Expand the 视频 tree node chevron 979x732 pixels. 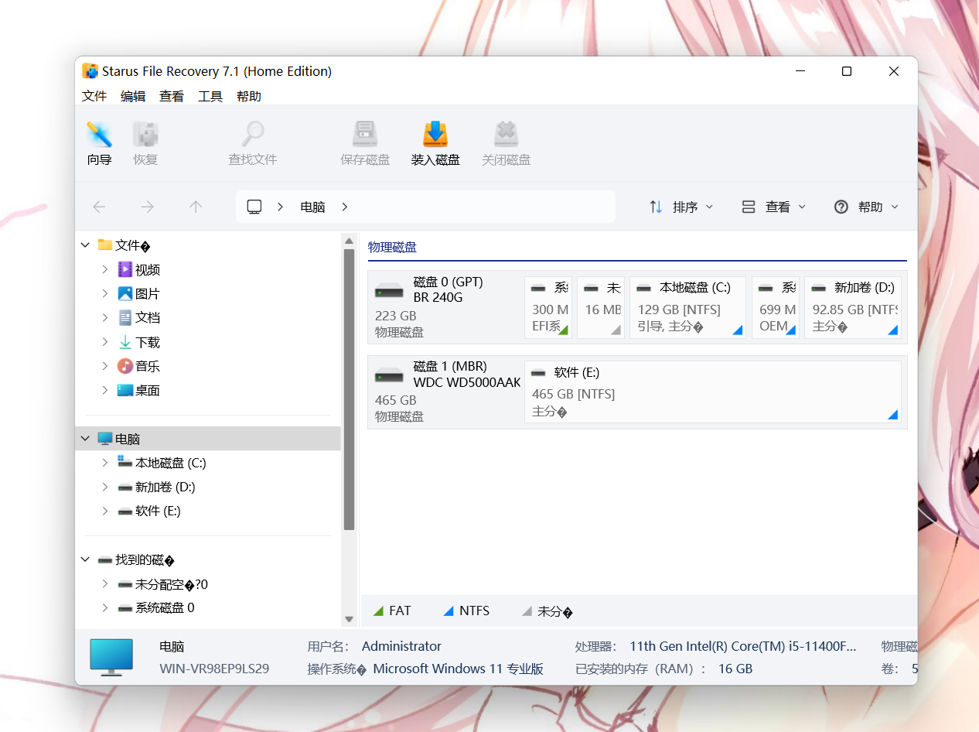coord(104,269)
